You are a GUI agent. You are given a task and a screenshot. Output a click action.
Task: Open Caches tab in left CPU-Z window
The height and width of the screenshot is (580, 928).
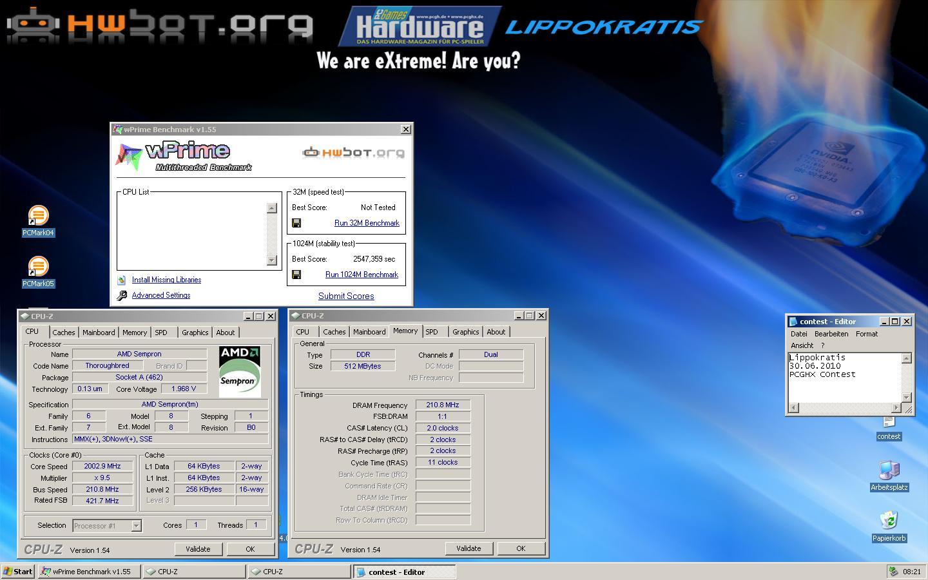63,333
